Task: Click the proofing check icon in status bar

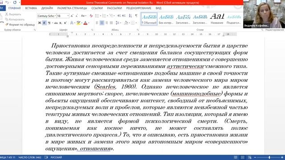Action: [x=46, y=157]
